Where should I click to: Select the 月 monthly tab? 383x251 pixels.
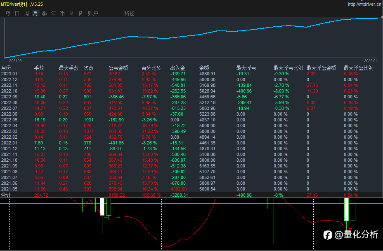click(35, 14)
